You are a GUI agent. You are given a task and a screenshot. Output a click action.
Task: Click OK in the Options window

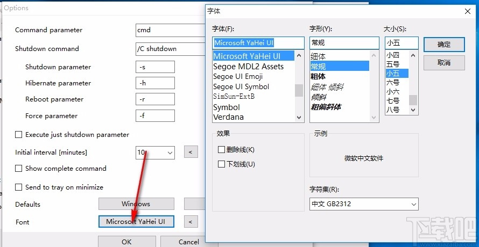127,242
